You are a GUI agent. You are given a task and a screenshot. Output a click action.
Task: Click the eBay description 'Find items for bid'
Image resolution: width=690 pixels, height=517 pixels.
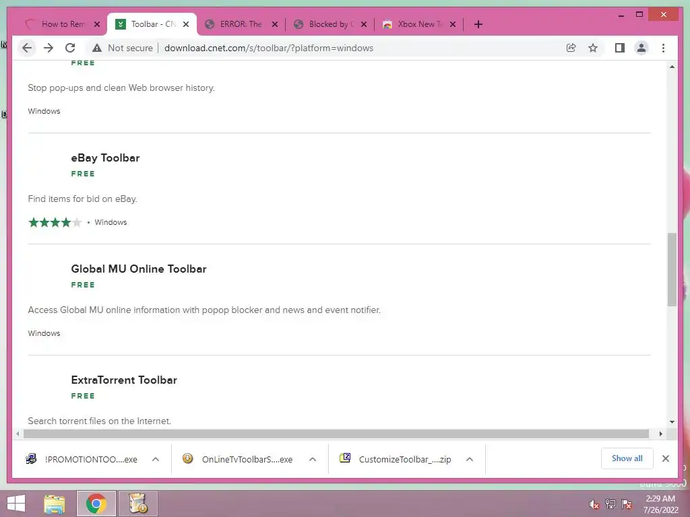[83, 199]
